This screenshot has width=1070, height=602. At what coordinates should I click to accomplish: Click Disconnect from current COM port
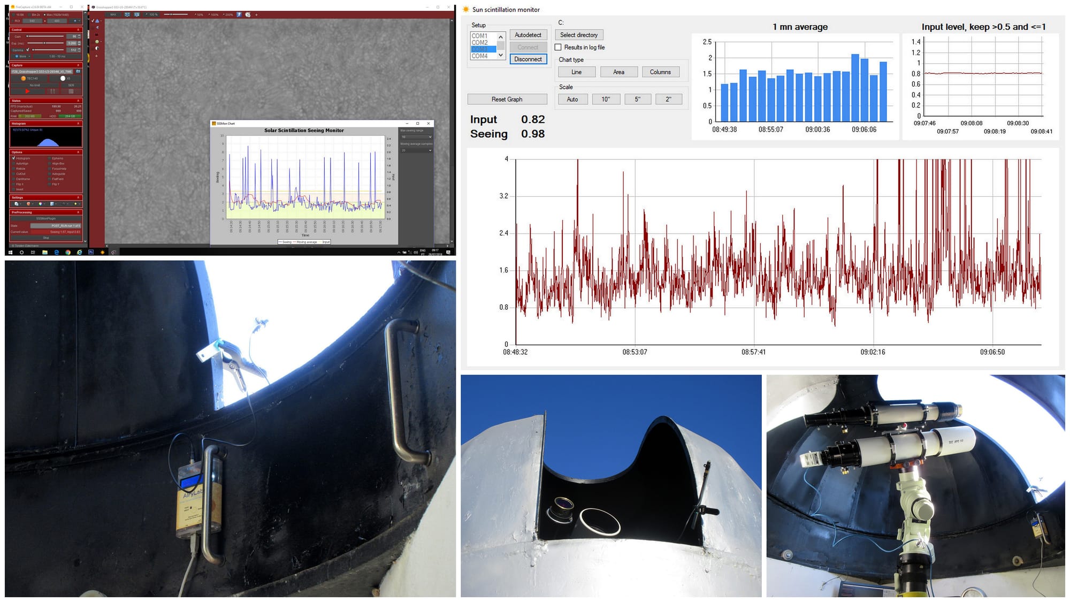coord(528,58)
